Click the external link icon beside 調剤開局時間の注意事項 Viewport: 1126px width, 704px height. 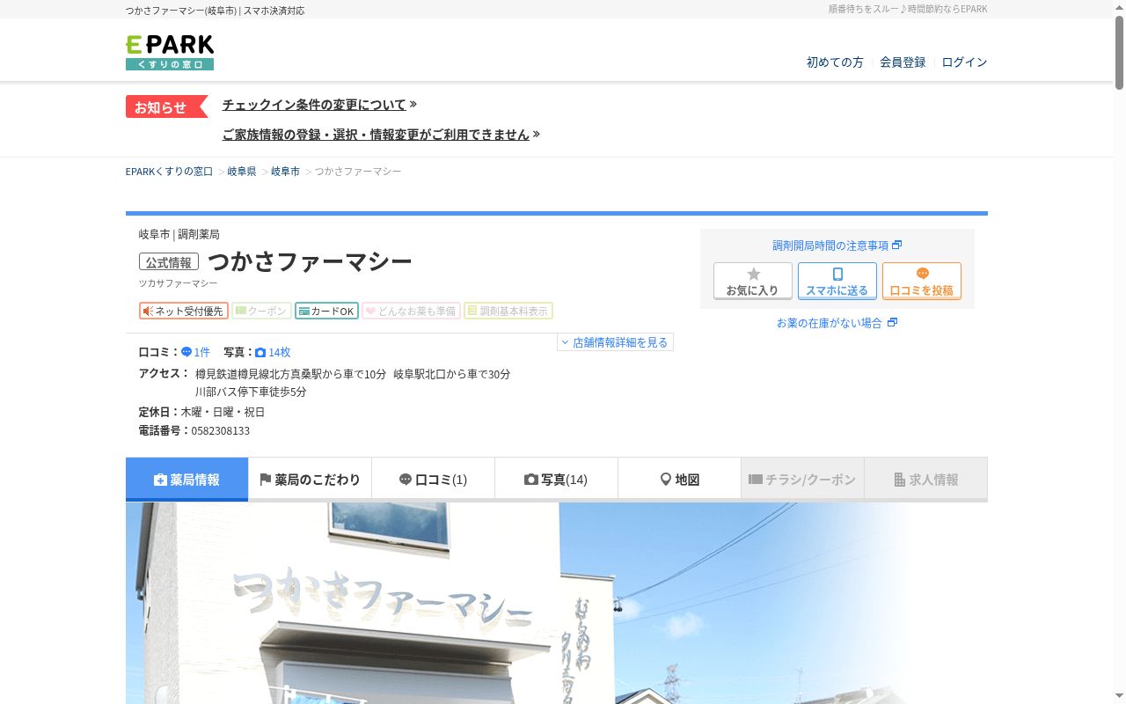(x=897, y=246)
